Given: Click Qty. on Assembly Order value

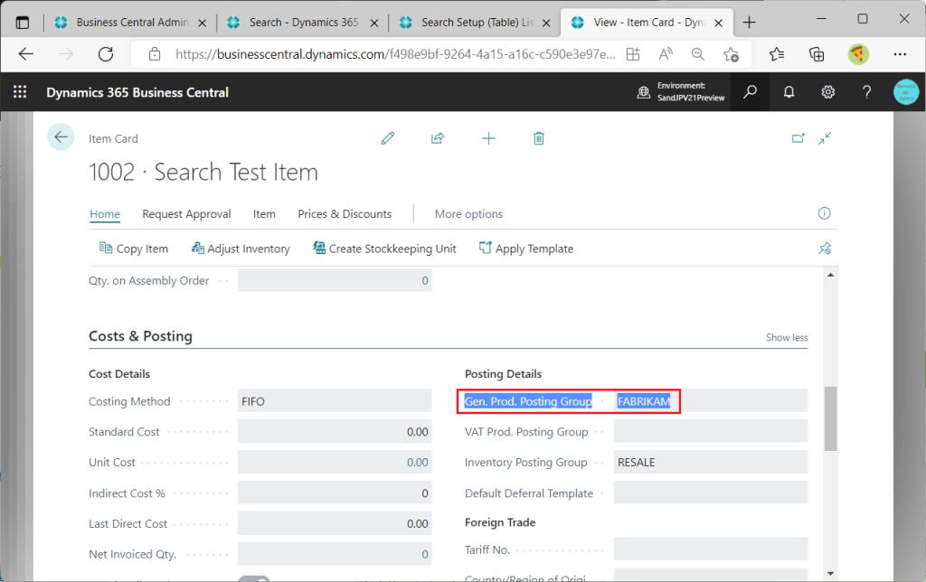Looking at the screenshot, I should [x=425, y=281].
